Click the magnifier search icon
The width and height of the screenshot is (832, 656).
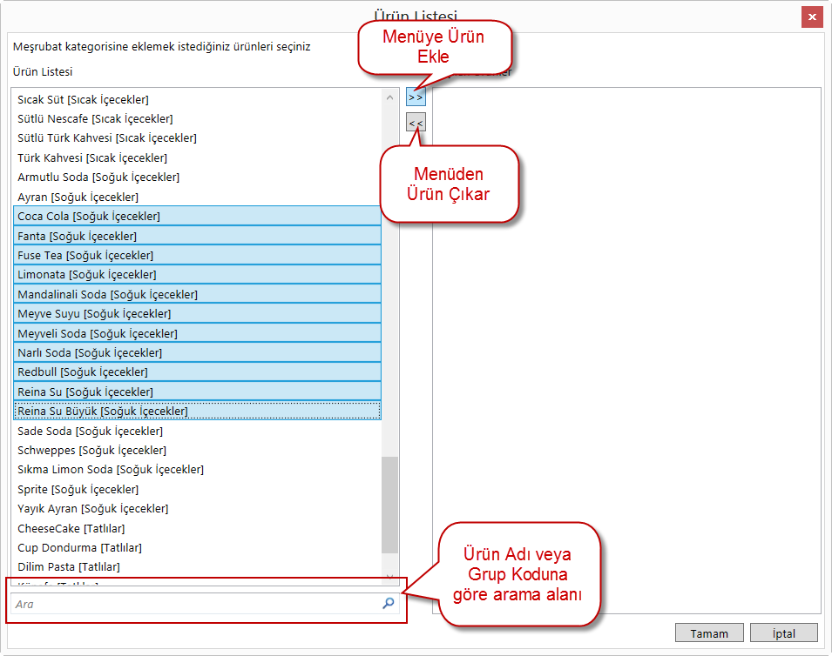[x=389, y=603]
